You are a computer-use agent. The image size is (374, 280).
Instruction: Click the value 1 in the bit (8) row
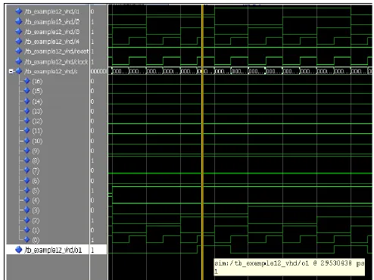pos(92,160)
